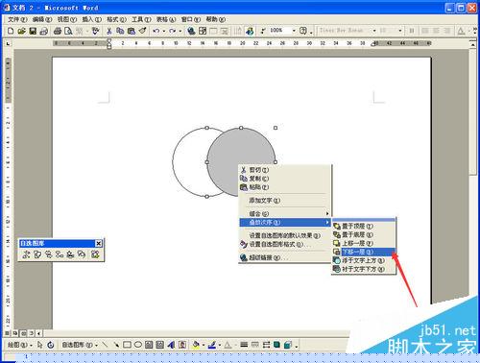
Task: Click the Print Preview icon
Action: (x=68, y=31)
